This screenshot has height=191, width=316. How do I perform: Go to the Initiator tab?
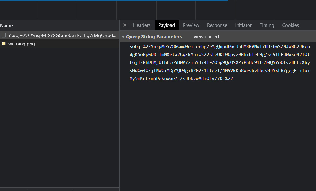point(243,25)
